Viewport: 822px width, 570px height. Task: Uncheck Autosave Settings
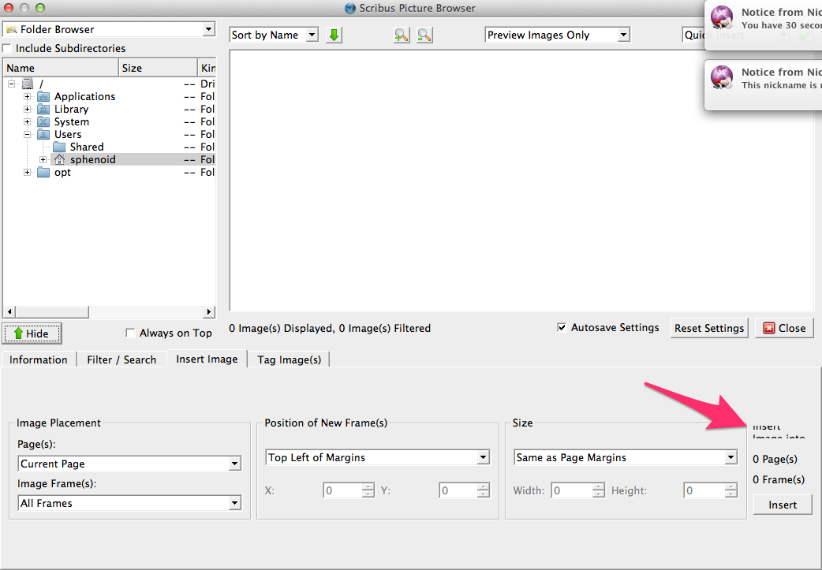[562, 328]
